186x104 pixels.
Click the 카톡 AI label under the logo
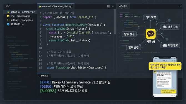150,42
